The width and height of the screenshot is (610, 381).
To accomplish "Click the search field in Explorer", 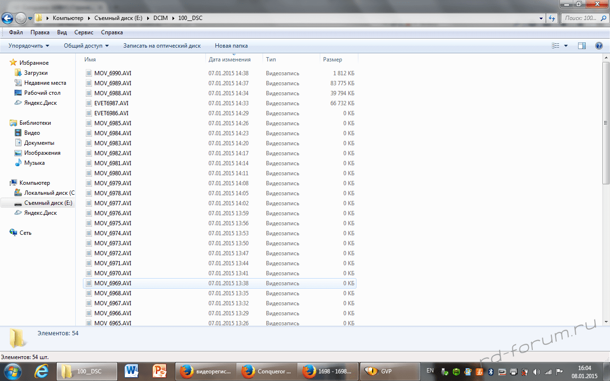I will [x=583, y=18].
